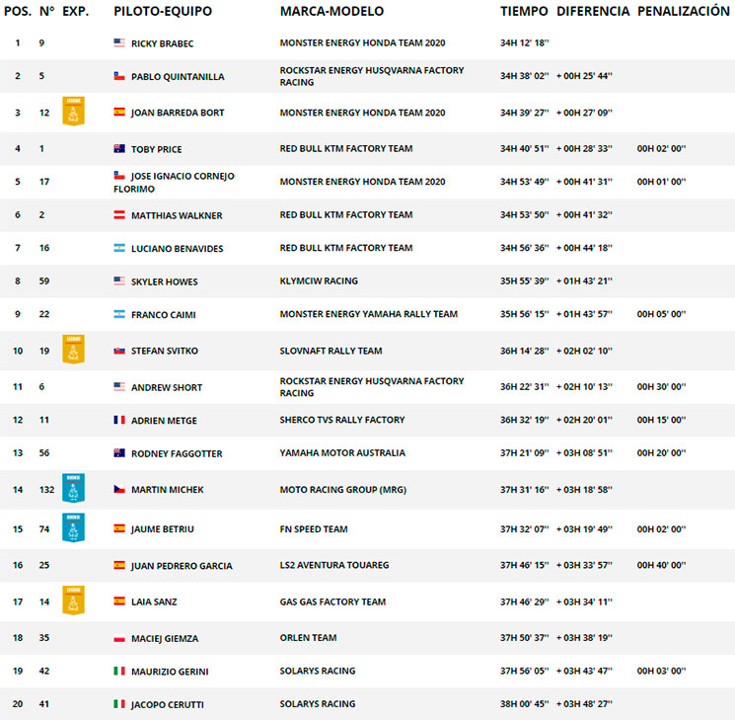Click the USA flag beside Skyler Howes
The image size is (735, 720).
[119, 280]
